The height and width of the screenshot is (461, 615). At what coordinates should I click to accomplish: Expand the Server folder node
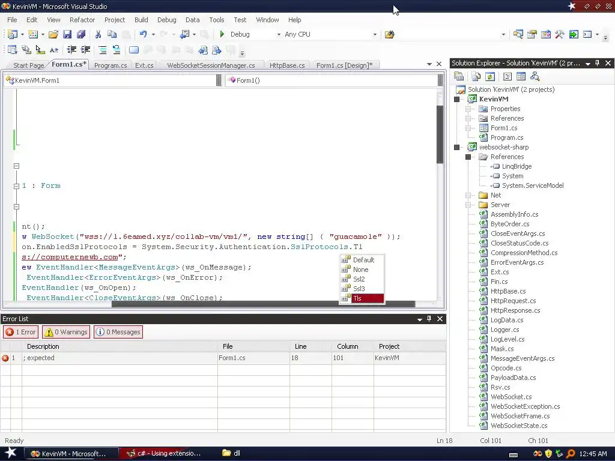tap(468, 205)
